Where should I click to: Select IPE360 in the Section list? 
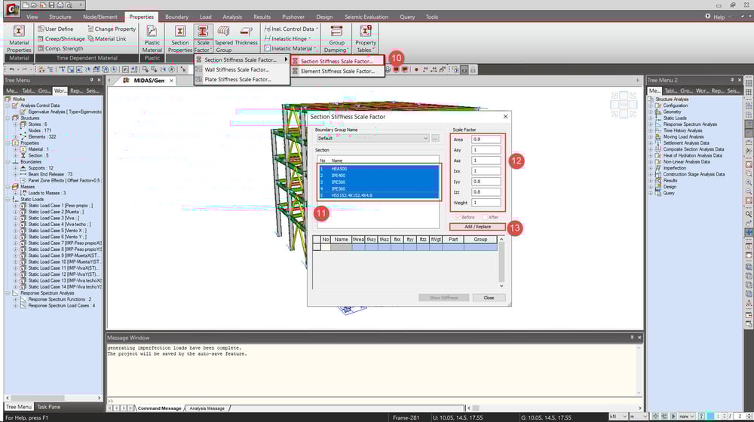[379, 189]
